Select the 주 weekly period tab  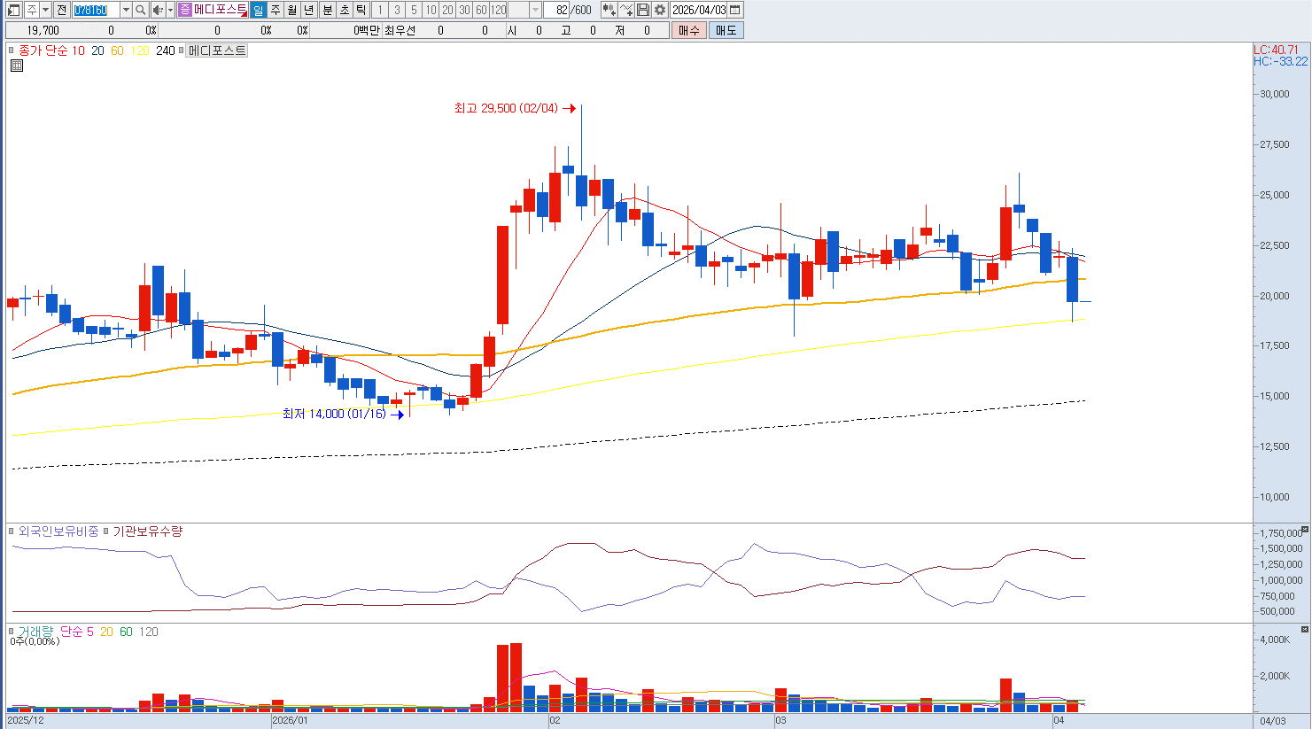275,10
